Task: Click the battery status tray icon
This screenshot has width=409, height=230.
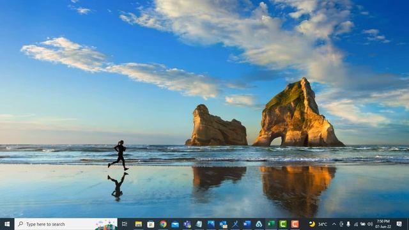Action: (x=363, y=224)
